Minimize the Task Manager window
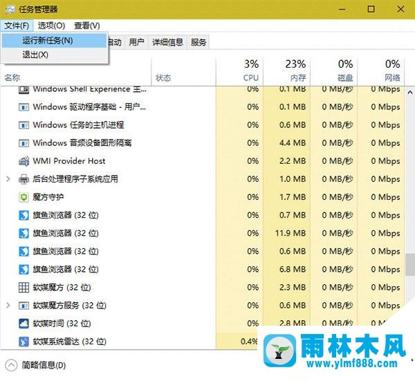This screenshot has width=415, height=381. point(342,9)
